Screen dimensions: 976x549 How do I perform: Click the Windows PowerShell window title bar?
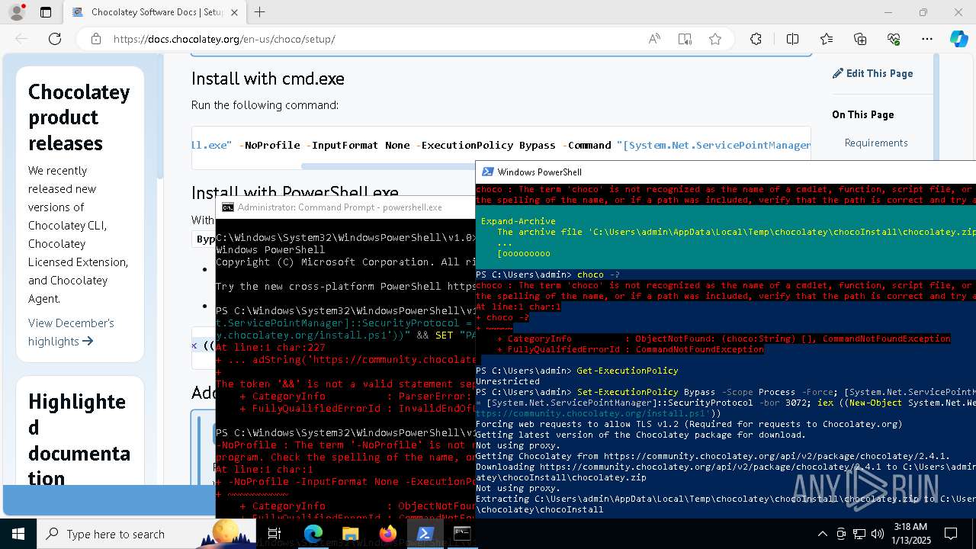tap(725, 172)
